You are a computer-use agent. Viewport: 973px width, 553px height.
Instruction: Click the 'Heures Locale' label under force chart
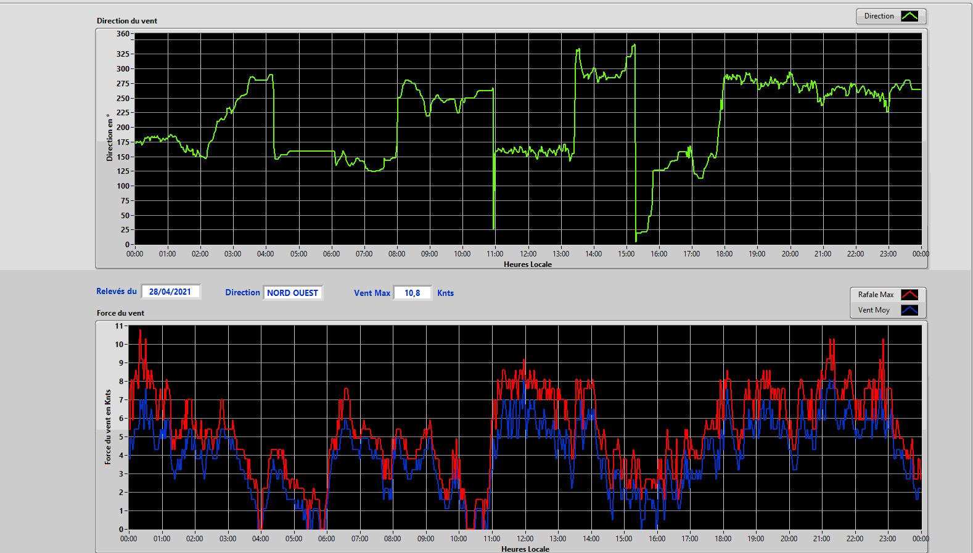(x=525, y=549)
